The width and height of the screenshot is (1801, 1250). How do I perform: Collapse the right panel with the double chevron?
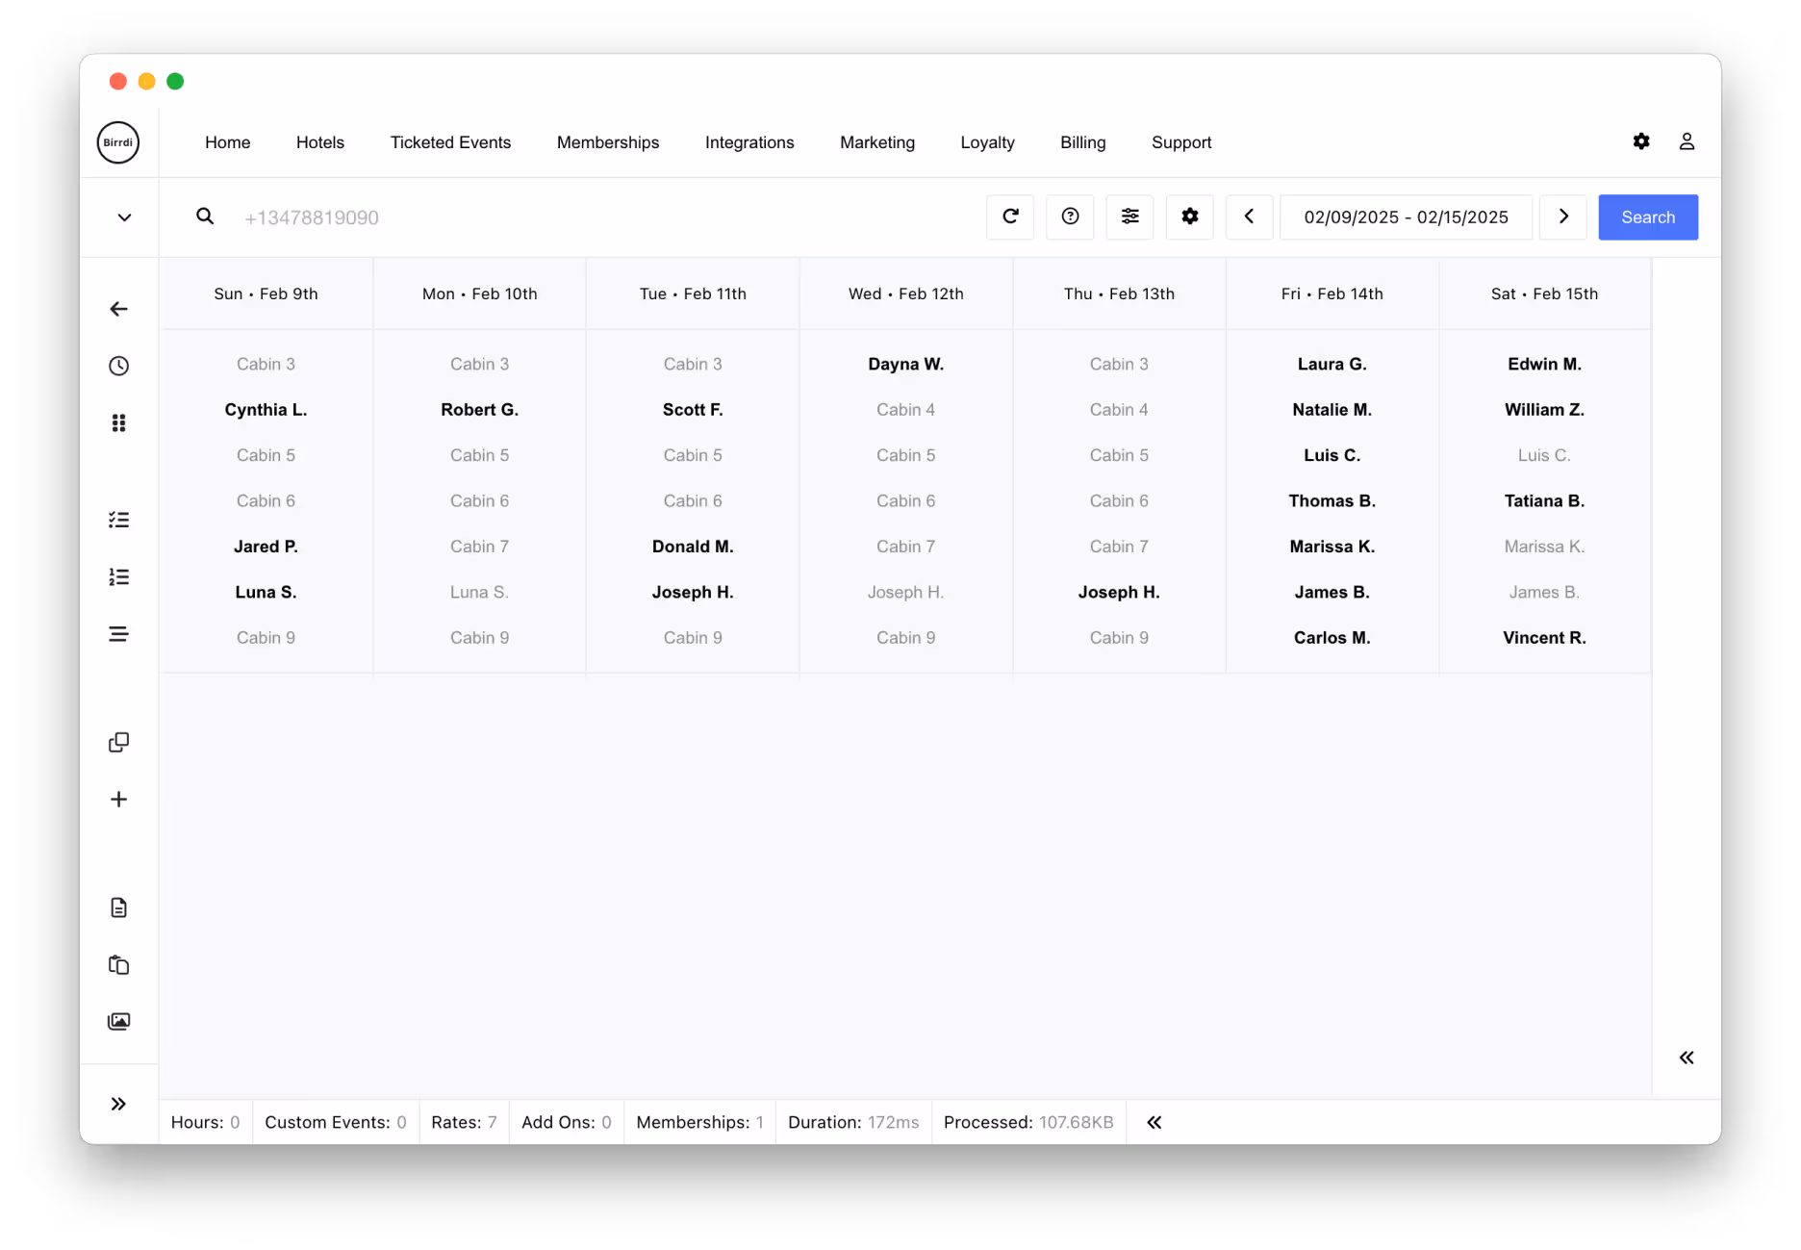coord(1687,1058)
